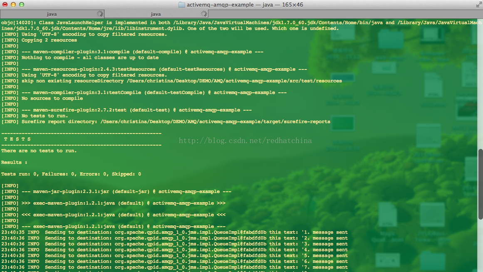Click the maven-compiler-plugin:3.1:testCompile line
Image resolution: width=483 pixels, height=272 pixels.
coord(144,92)
